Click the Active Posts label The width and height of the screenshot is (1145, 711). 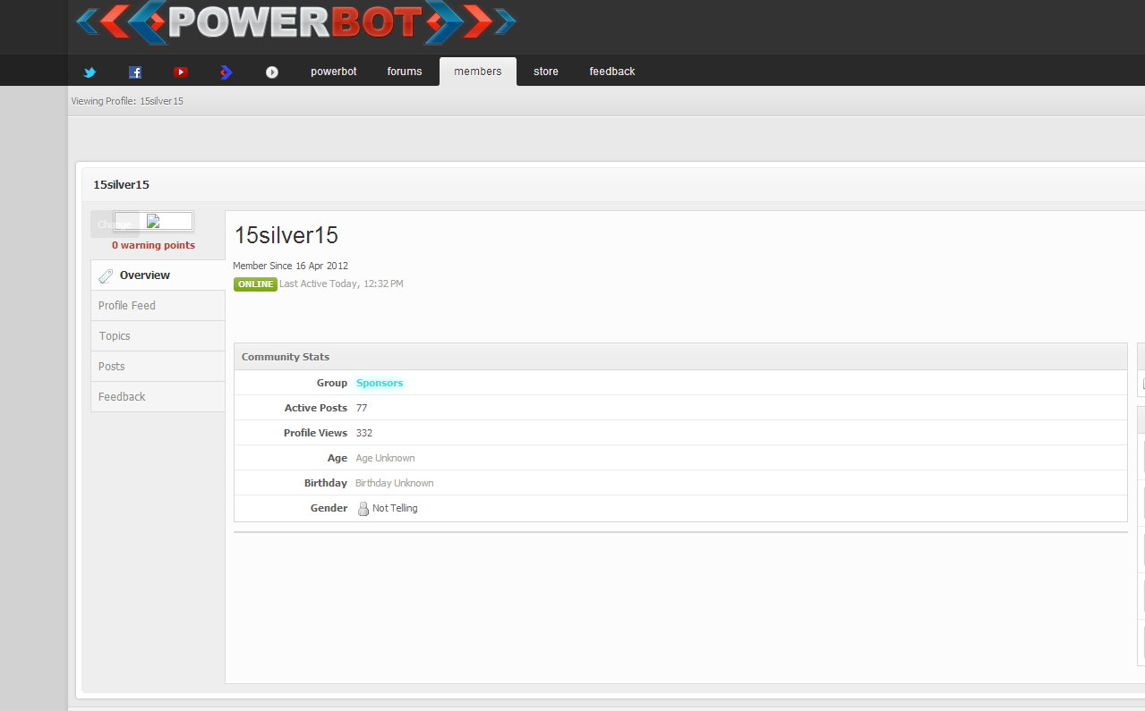(316, 408)
